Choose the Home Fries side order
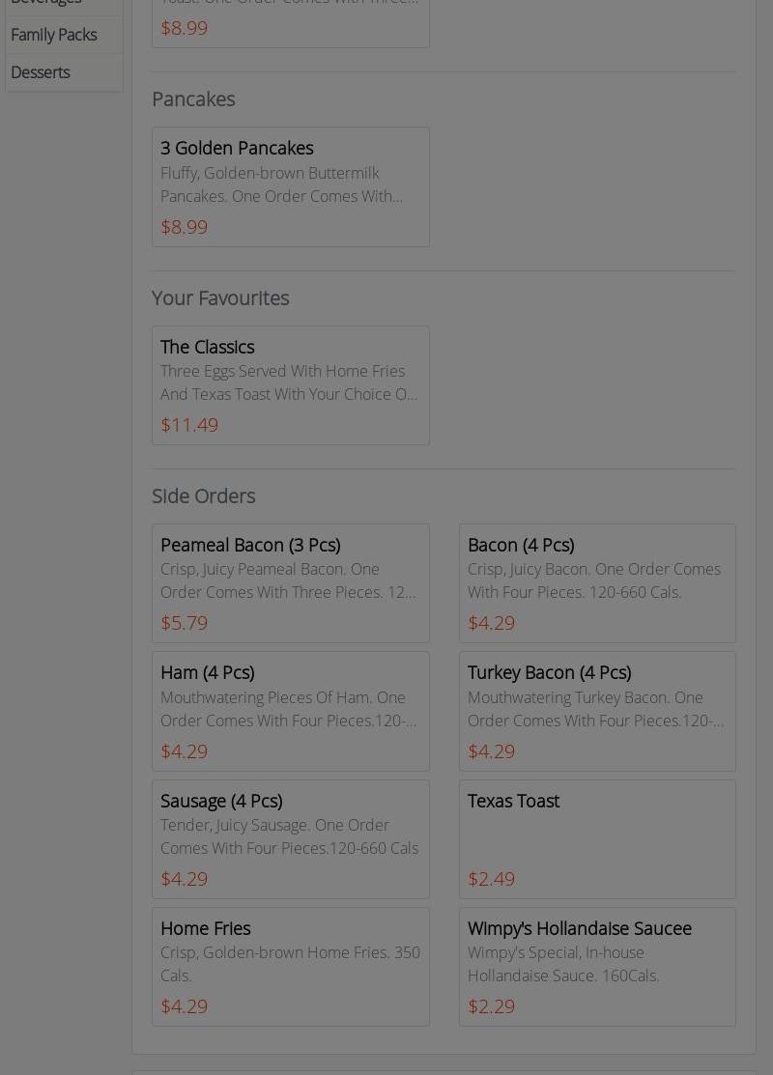The image size is (773, 1075). click(x=290, y=966)
